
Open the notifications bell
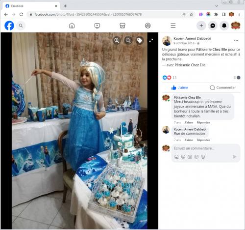click(224, 26)
